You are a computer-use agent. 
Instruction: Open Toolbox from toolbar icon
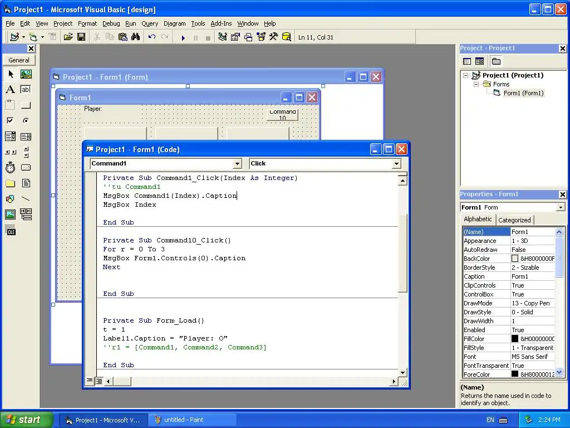[274, 37]
